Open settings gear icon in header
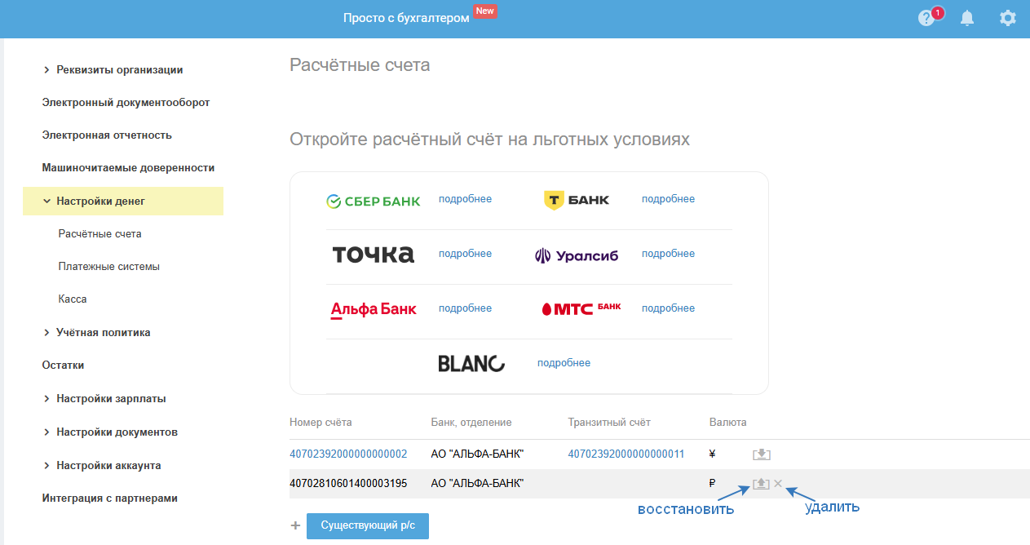The width and height of the screenshot is (1030, 545). point(1008,18)
